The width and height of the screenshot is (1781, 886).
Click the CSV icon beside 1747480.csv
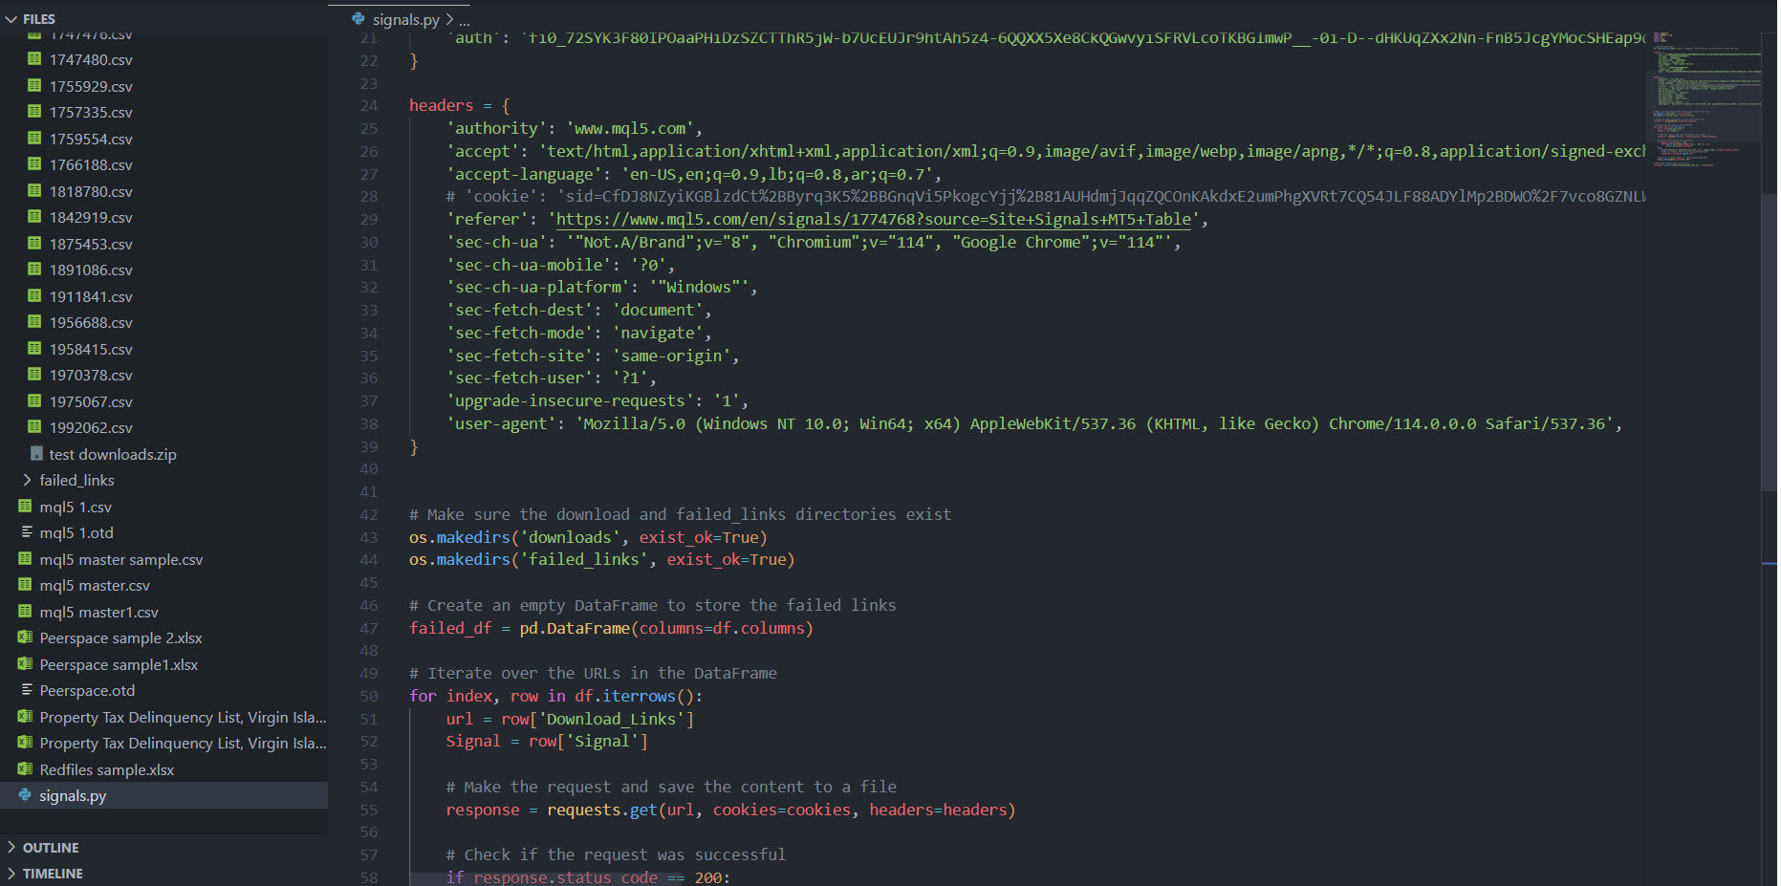point(34,58)
